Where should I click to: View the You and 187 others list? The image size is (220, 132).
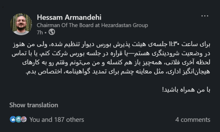point(57,120)
